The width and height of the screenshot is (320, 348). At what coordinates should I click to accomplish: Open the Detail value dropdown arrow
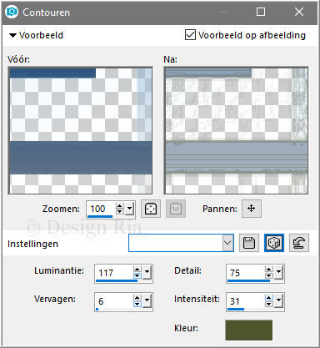click(x=278, y=273)
